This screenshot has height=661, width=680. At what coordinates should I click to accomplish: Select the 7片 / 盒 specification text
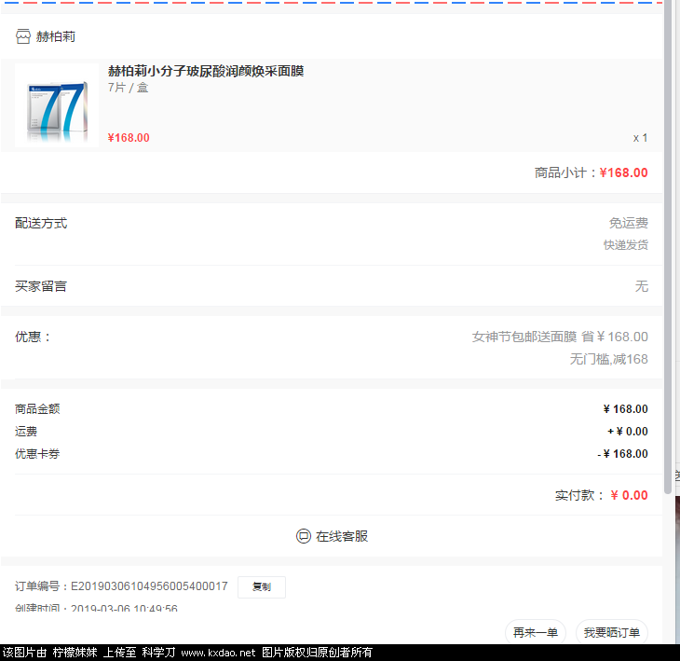[128, 88]
